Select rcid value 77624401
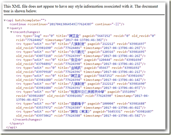The width and height of the screenshot is (171, 135). (73, 48)
